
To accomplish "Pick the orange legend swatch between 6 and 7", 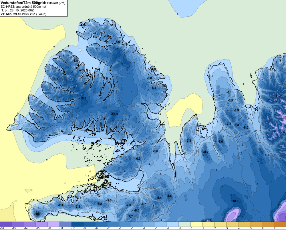I will pos(268,224).
